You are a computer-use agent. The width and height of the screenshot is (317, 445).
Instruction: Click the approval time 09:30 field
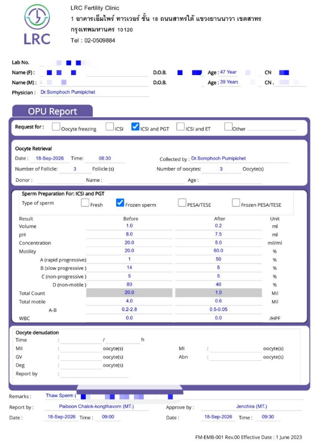coord(268,417)
